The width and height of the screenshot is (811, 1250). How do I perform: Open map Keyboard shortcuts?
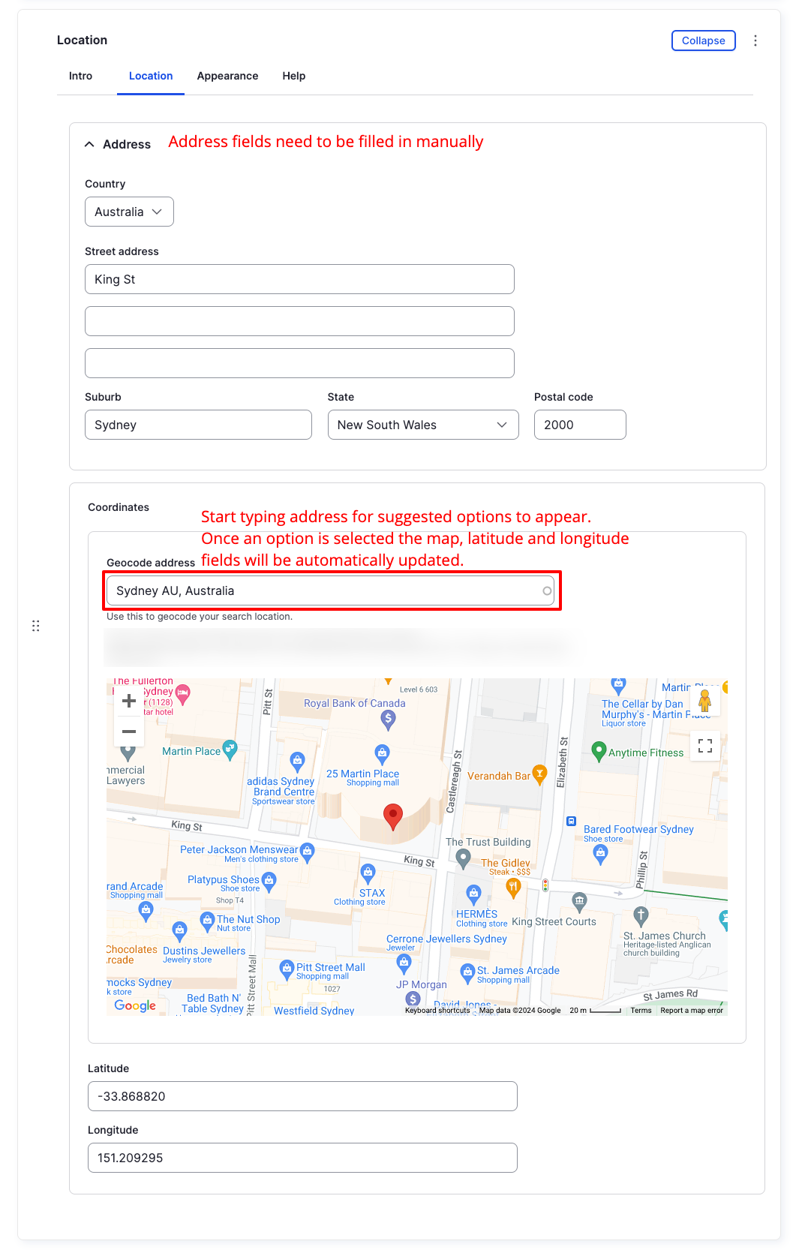pos(437,1011)
